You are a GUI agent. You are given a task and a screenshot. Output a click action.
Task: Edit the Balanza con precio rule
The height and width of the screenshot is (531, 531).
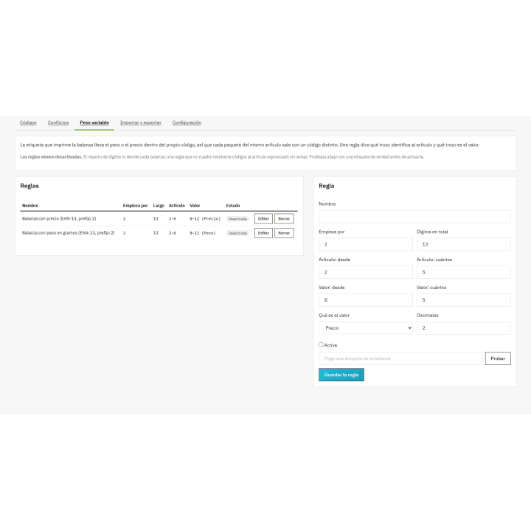[x=263, y=219]
